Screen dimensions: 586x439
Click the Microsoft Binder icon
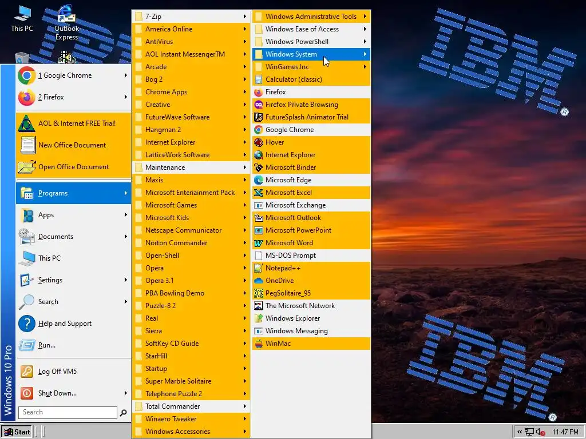258,167
